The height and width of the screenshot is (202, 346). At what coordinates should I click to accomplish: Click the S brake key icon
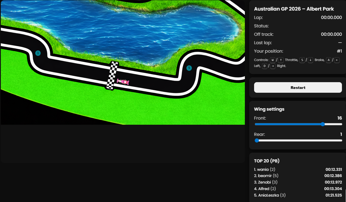302,60
